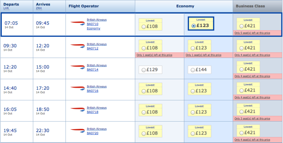Click the Business Class column header
Screen dimensions: 283x143
coord(250,6)
